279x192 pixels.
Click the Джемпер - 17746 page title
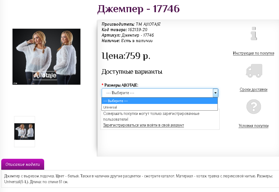[x=138, y=9]
